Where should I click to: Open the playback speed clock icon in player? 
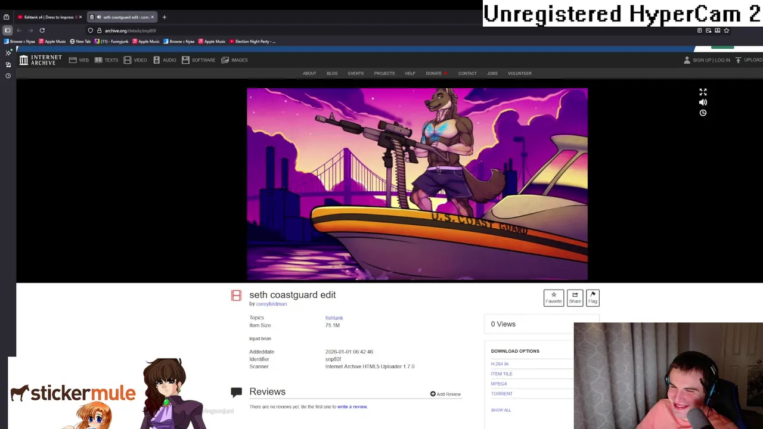tap(703, 113)
